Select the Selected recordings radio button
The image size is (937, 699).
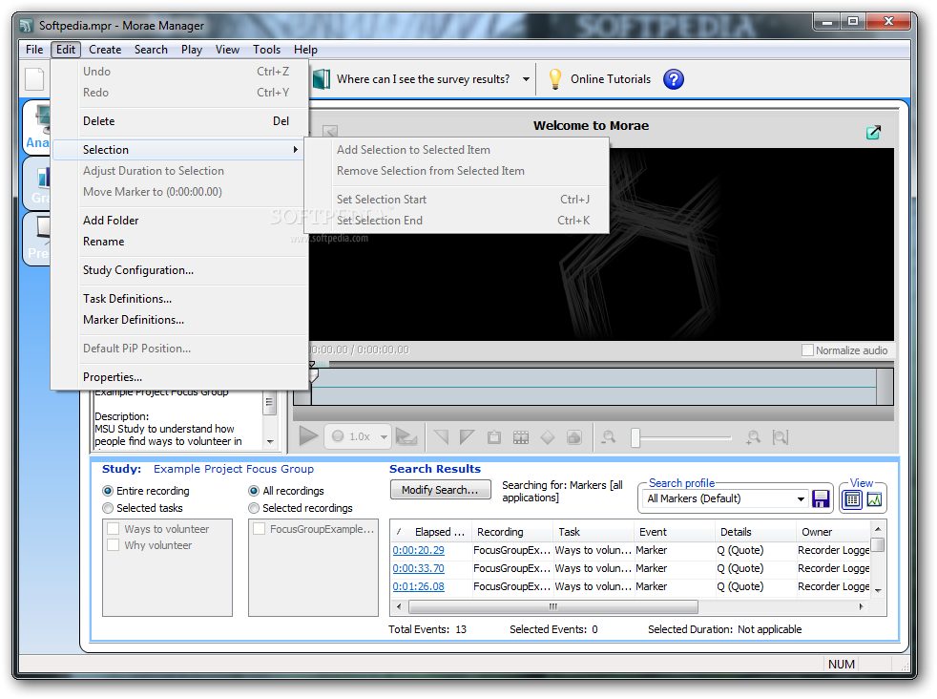(254, 508)
